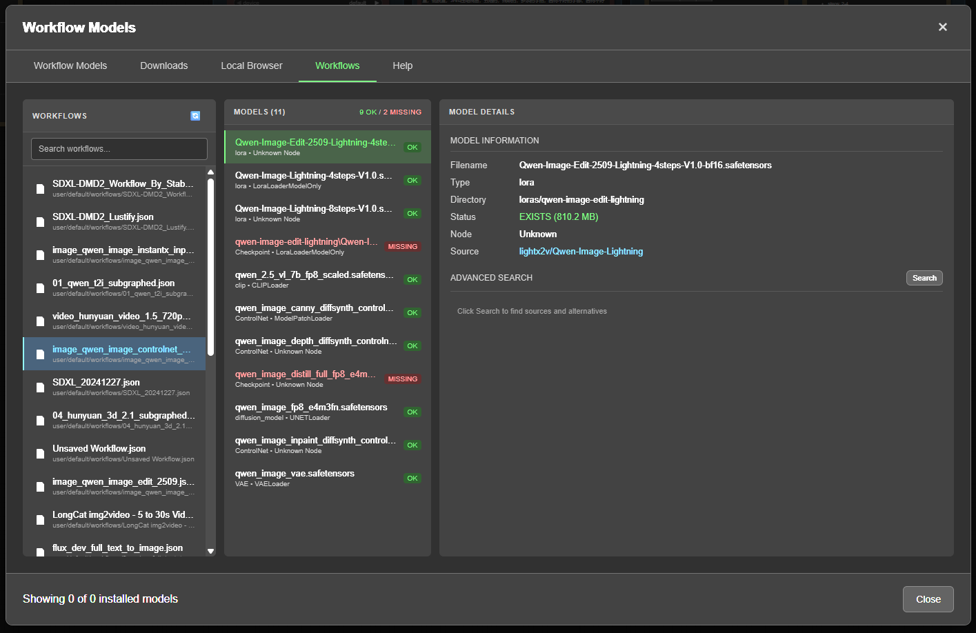Click the 9 OK / 2 MISSING summary

390,112
